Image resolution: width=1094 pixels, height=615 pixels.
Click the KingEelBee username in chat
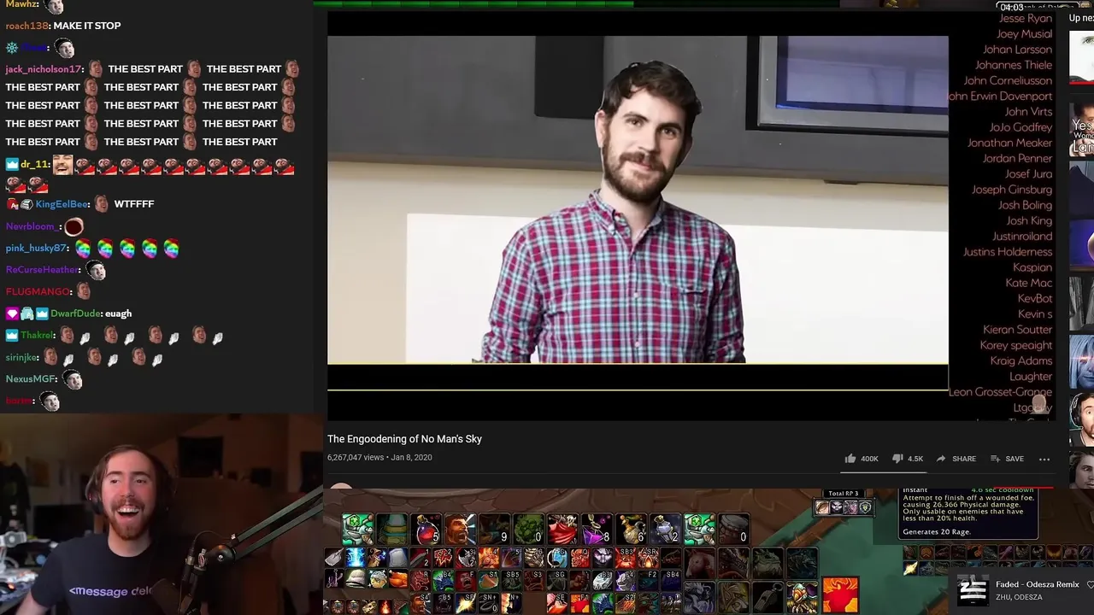[x=62, y=204]
